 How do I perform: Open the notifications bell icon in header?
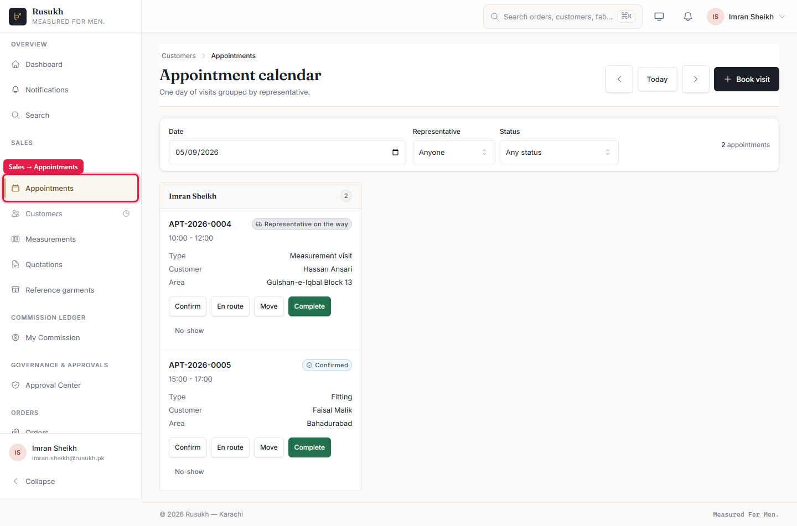pos(688,17)
